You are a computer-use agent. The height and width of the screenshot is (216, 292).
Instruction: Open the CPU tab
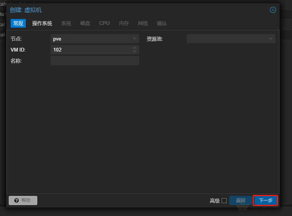click(104, 23)
